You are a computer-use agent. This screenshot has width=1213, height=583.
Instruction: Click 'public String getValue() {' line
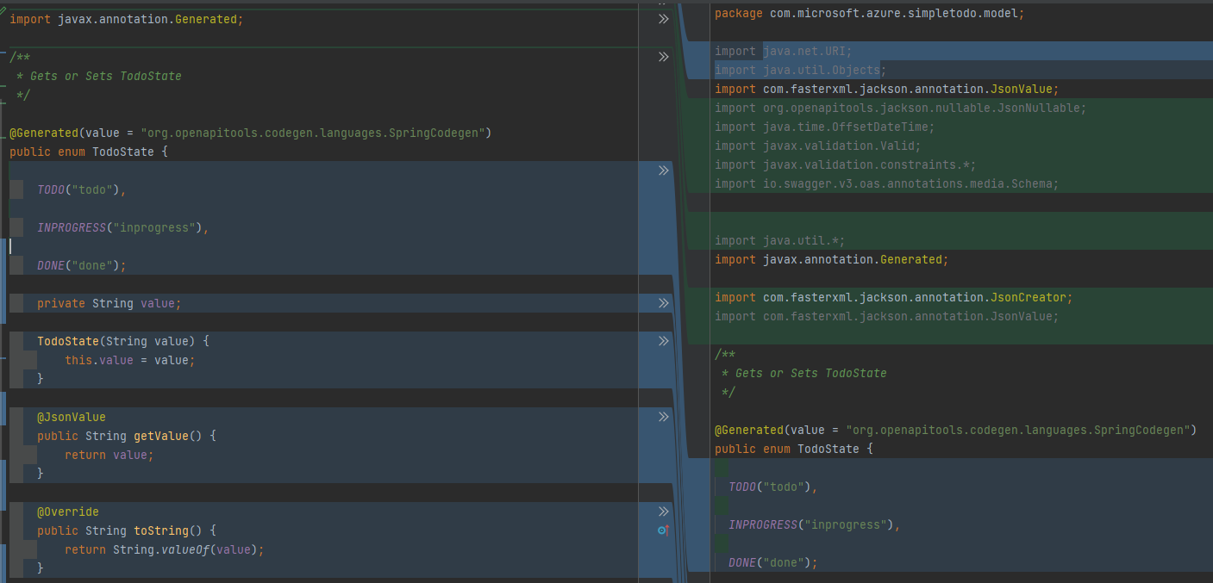(127, 436)
